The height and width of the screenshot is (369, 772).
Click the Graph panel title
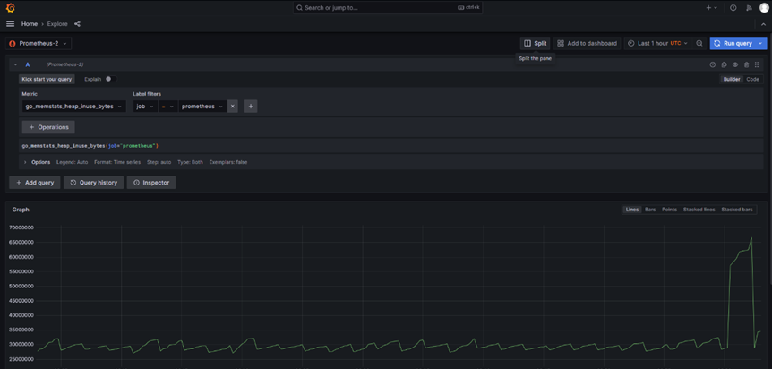pyautogui.click(x=21, y=210)
